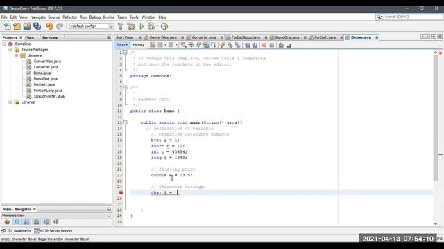Open the Navigate menu
444x249 pixels.
point(37,17)
